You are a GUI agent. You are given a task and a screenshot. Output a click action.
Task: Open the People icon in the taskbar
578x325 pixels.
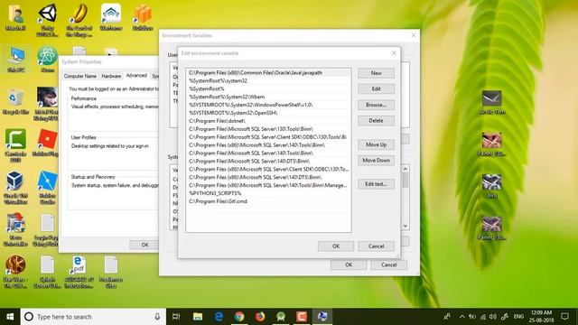pyautogui.click(x=447, y=317)
